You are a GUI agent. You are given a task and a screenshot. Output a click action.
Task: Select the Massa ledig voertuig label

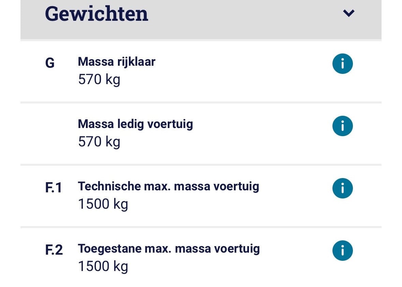tap(135, 124)
